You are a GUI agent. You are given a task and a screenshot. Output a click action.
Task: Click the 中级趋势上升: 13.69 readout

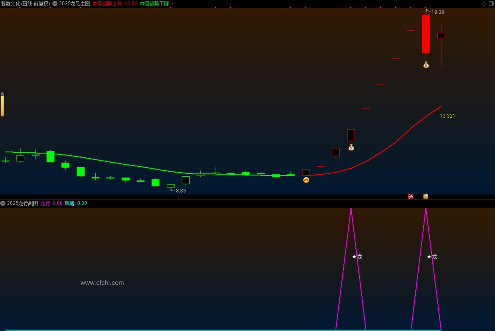115,4
